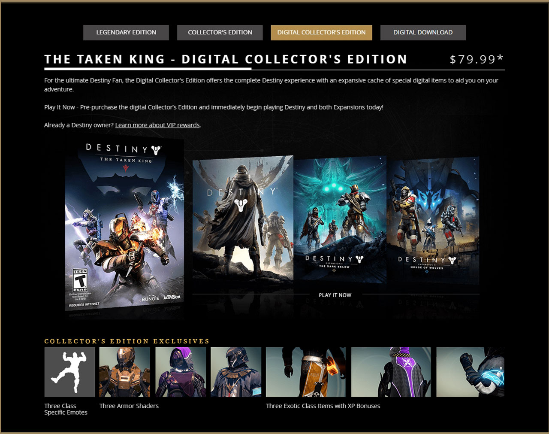Click the dancing emote icon

coord(69,372)
